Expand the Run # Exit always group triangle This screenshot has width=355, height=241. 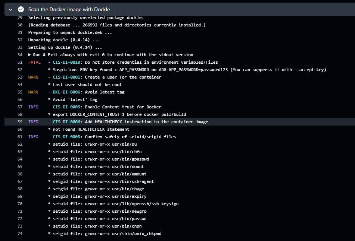(x=29, y=55)
